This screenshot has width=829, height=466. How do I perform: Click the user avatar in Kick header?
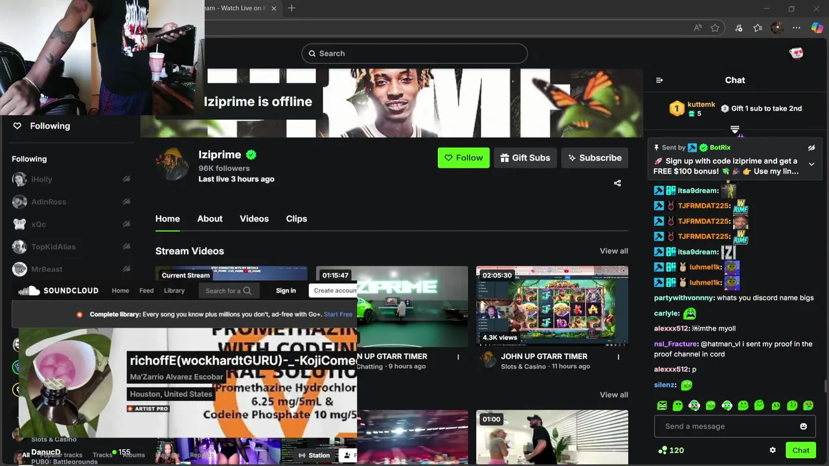(x=797, y=54)
